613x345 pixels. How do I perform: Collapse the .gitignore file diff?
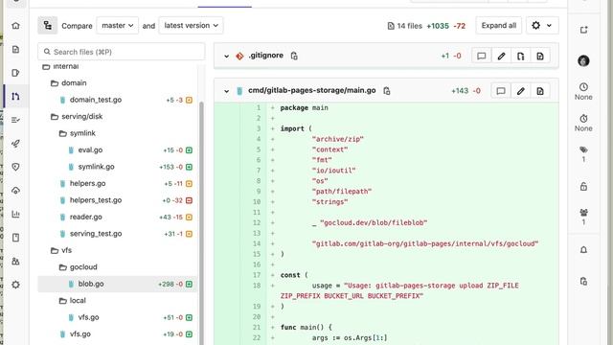pos(226,56)
